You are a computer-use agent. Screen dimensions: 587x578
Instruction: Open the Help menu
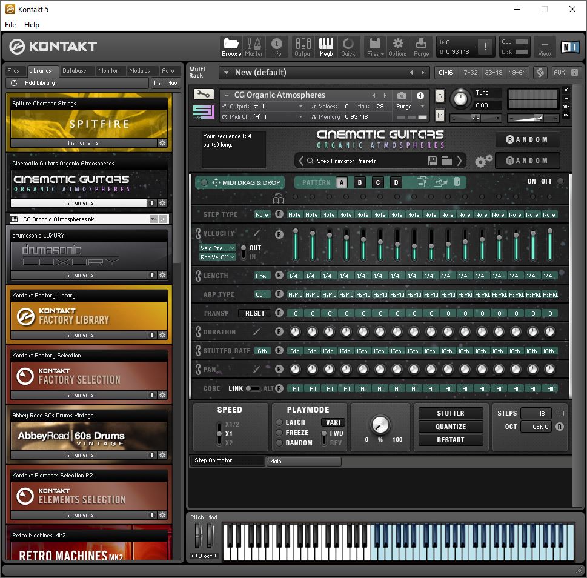(x=32, y=25)
